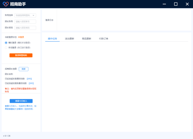Image resolution: width=193 pixels, height=139 pixels.
Task: Select the 模拟登录 radio option
Action: [6, 43]
